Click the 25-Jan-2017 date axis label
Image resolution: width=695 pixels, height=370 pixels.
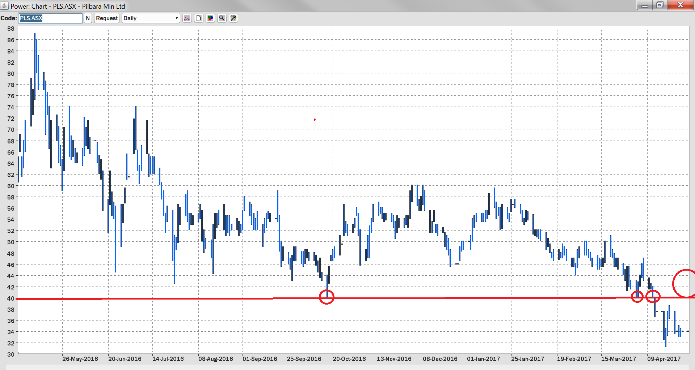click(x=528, y=359)
